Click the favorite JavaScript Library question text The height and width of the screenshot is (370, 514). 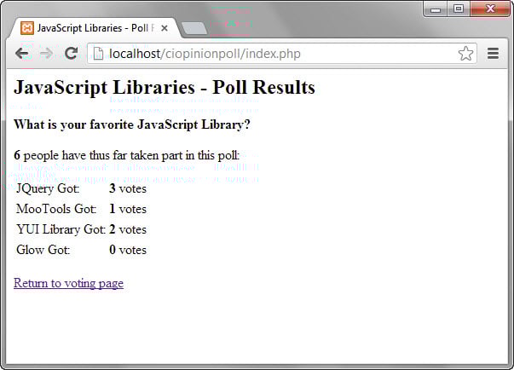132,124
